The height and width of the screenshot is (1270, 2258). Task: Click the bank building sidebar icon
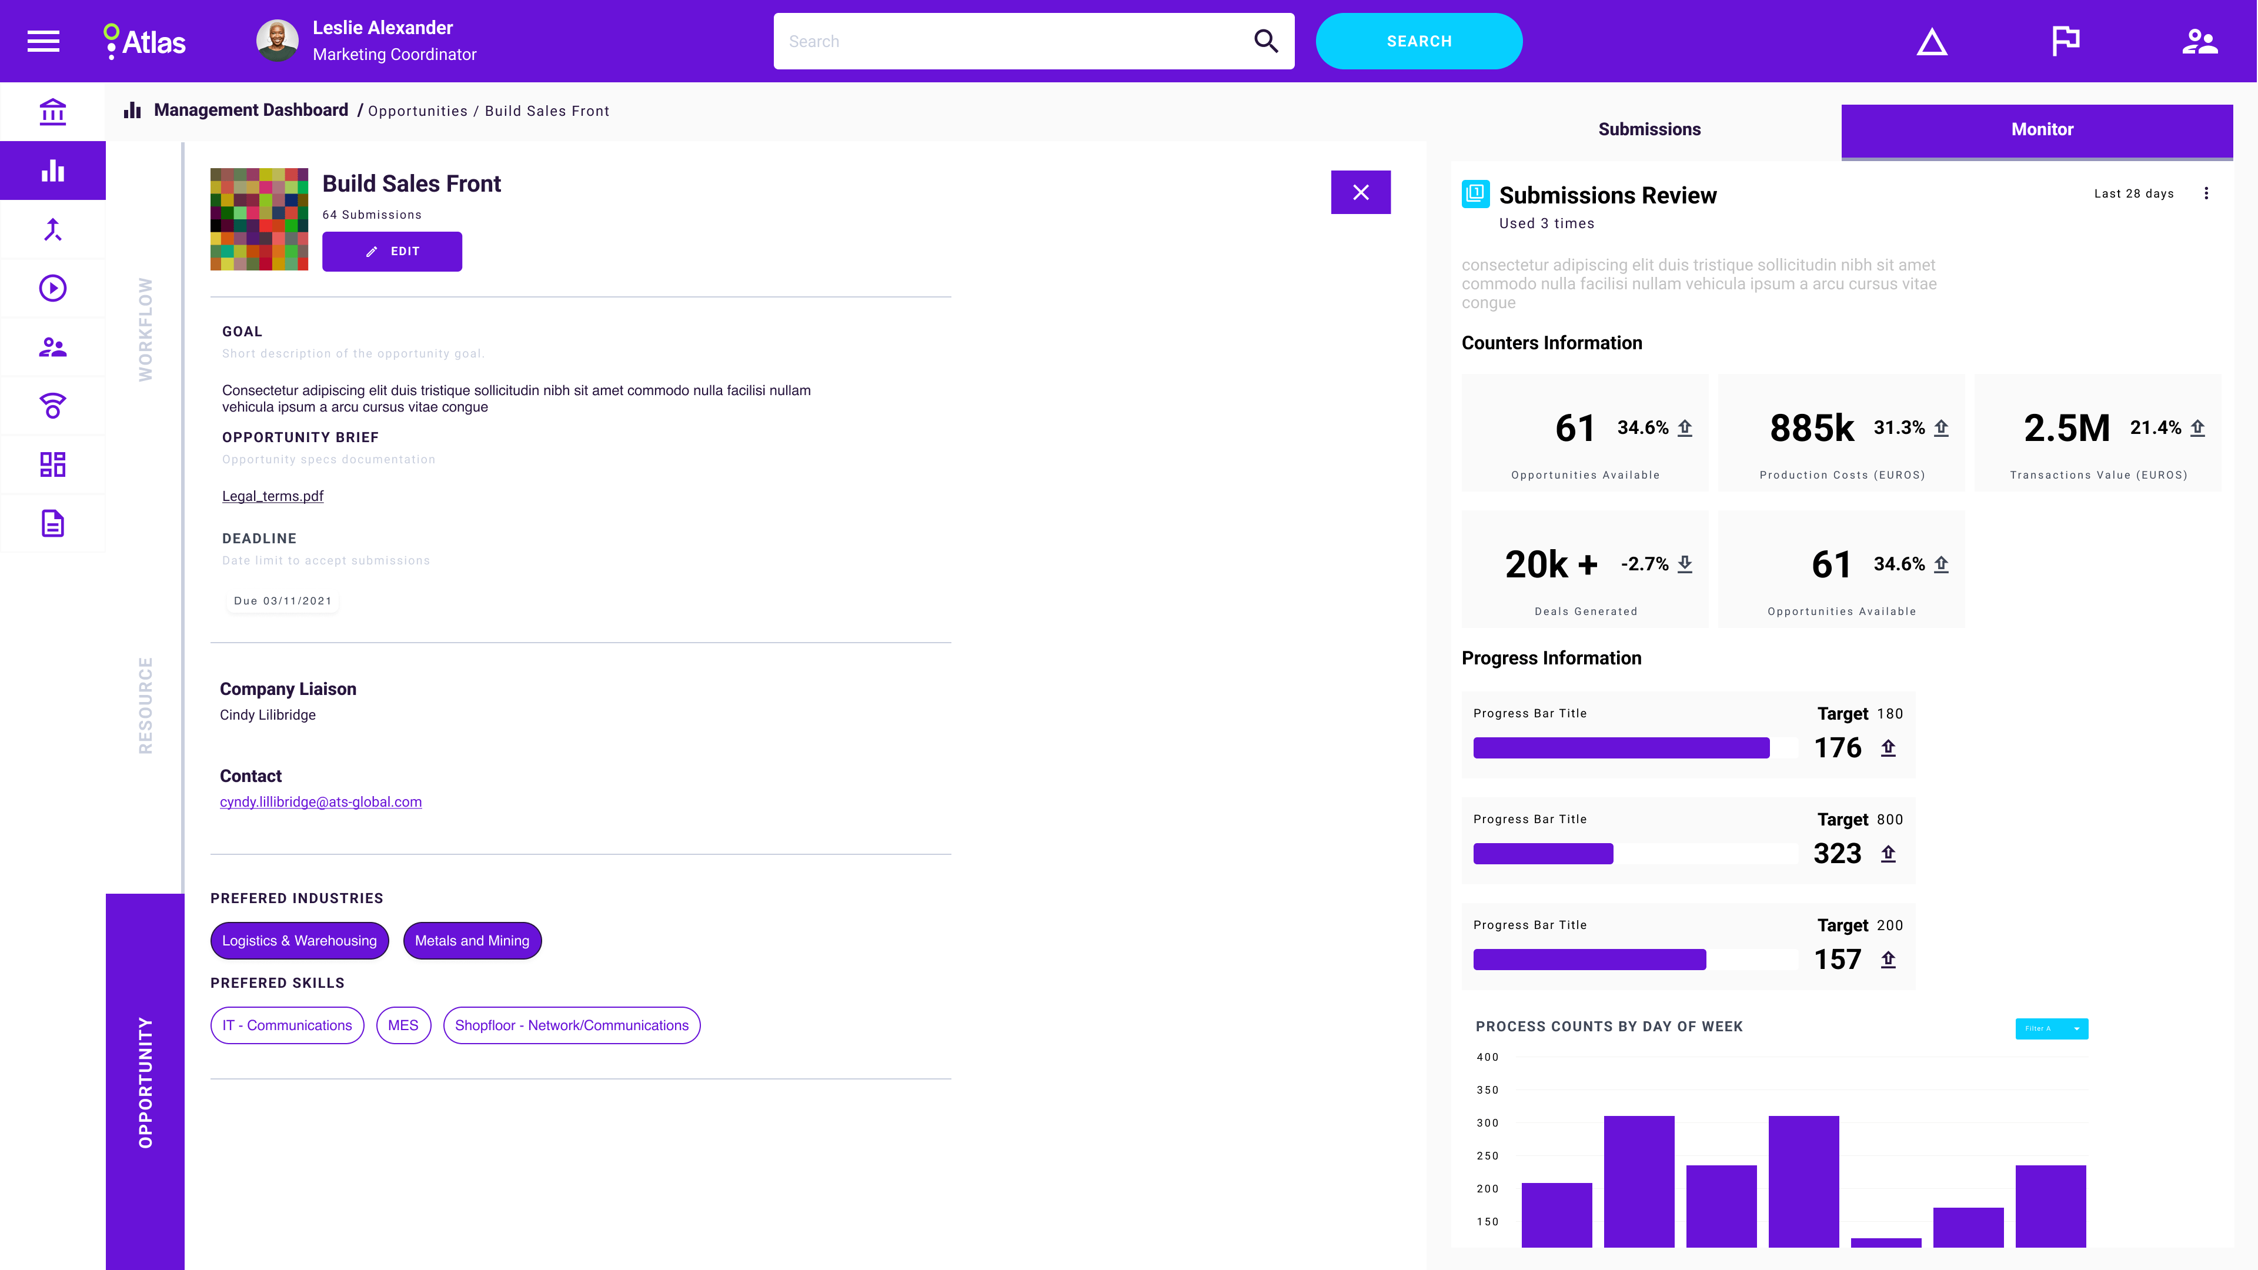pos(52,111)
